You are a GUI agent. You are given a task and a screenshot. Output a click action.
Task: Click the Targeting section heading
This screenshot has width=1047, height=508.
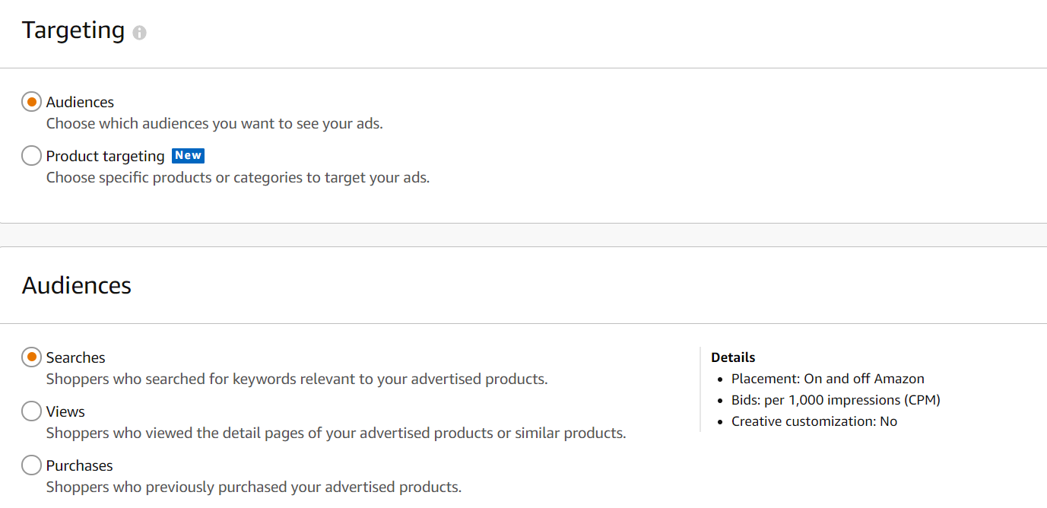73,30
